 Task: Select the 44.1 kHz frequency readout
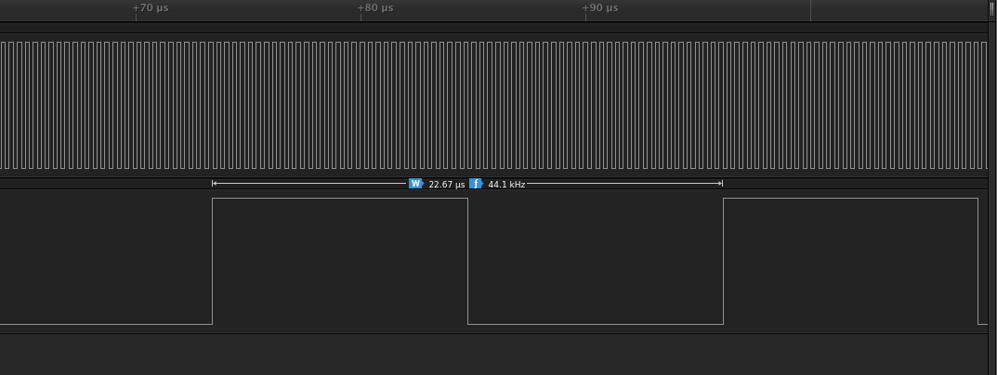tap(506, 185)
